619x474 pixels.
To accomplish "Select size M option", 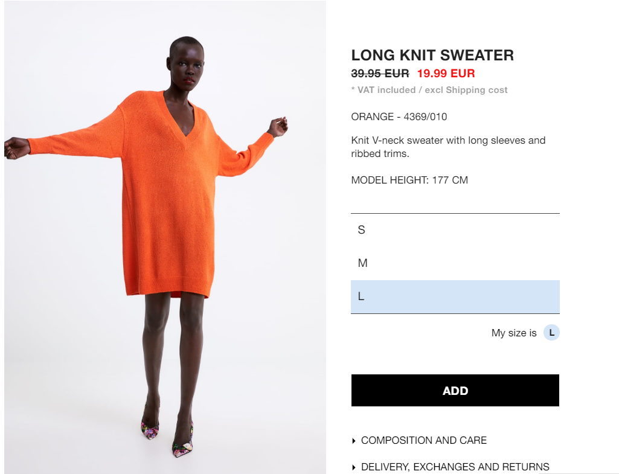I will click(x=455, y=263).
